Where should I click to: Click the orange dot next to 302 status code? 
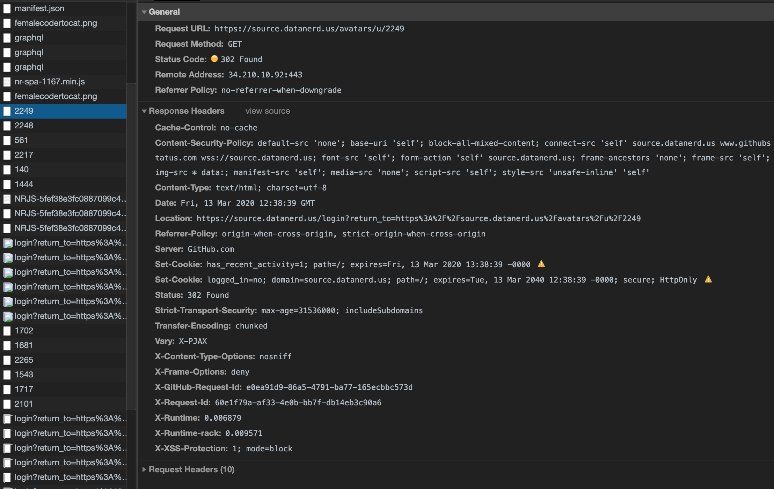tap(216, 59)
